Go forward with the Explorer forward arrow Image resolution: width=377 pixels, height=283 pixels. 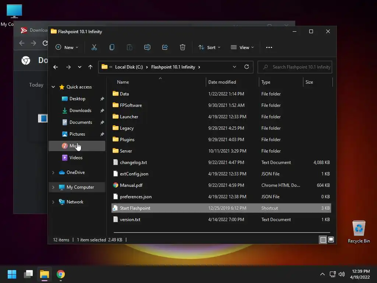(68, 67)
